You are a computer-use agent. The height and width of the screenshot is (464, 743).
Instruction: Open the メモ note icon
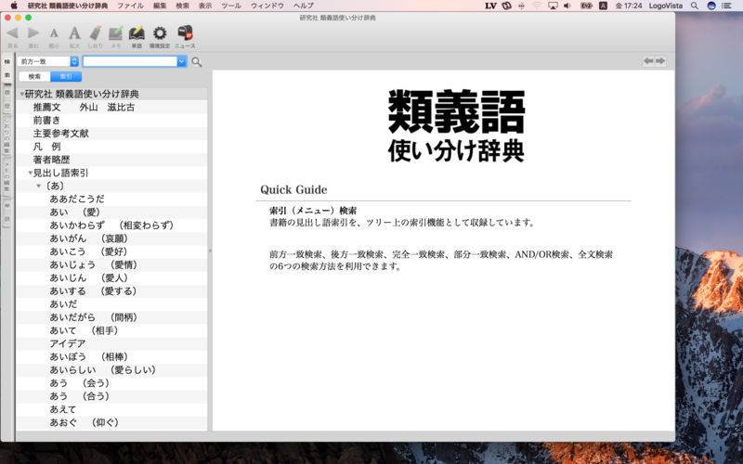pyautogui.click(x=115, y=33)
